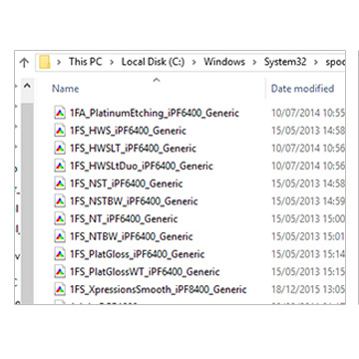Click date of 1FS_NT_iPF6400_Generic row
359x359 pixels.
tap(308, 219)
